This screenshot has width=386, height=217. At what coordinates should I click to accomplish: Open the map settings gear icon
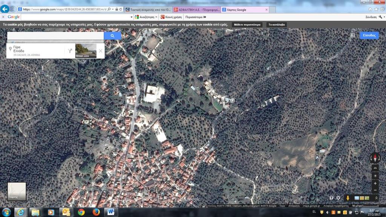(339, 198)
